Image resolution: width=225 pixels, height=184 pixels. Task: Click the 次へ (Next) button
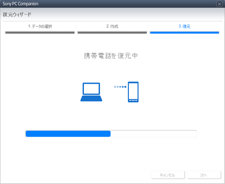204,175
